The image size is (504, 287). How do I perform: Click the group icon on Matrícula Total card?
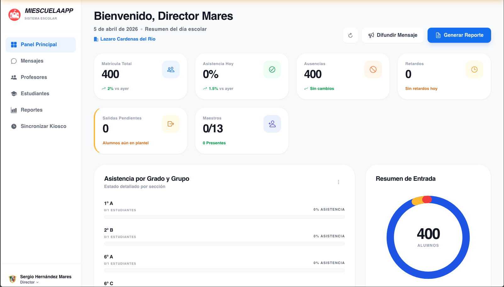[x=171, y=69]
